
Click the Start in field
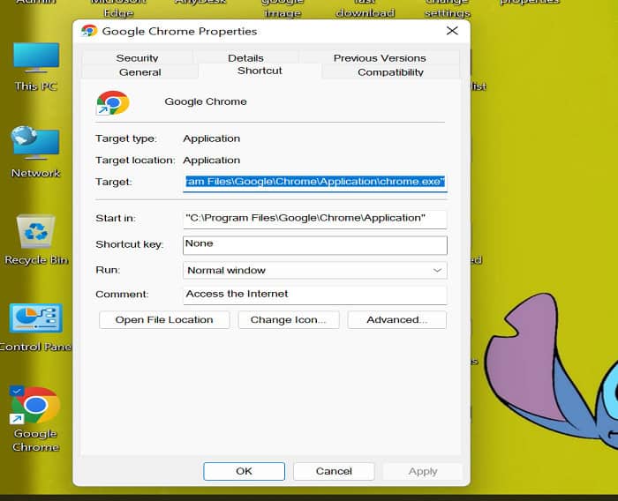click(x=315, y=219)
